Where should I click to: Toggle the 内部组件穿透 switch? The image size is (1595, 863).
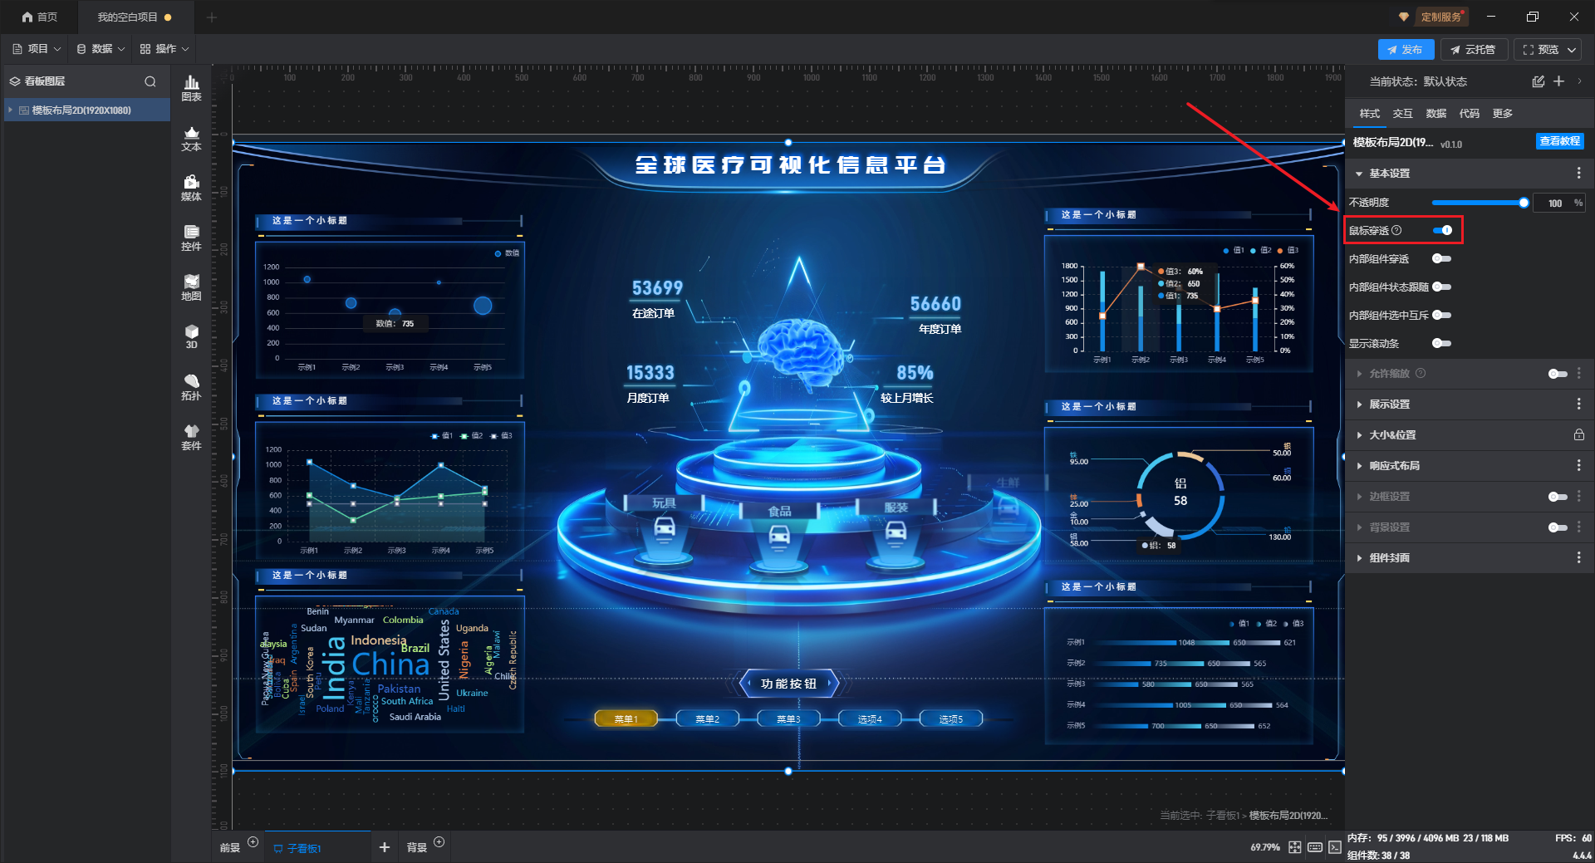click(x=1442, y=258)
